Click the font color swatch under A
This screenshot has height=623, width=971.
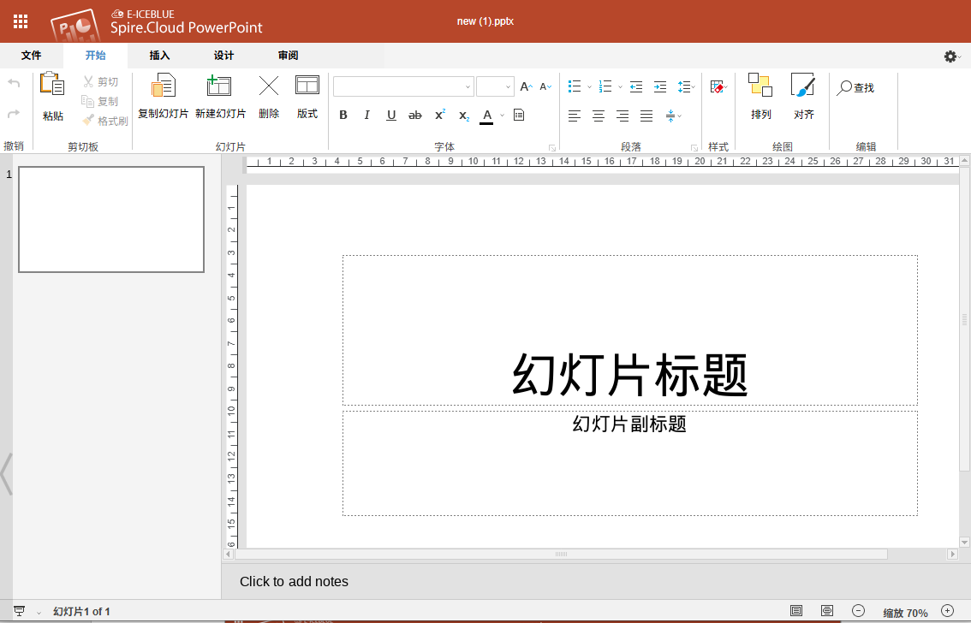486,122
